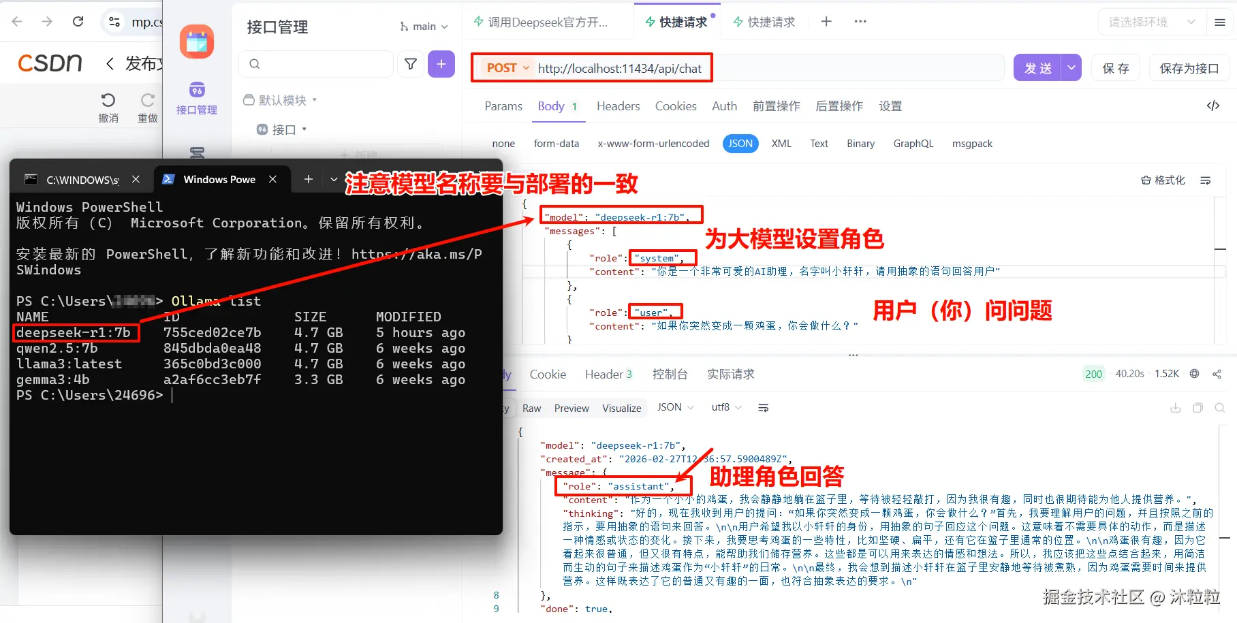Click the purple plus add button
Screen dimensions: 1237x623
(441, 64)
